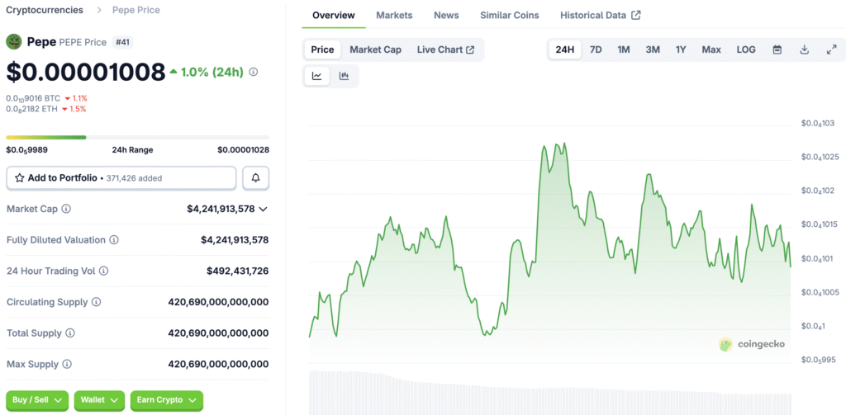Click the Pepe Price breadcrumb
Image resolution: width=846 pixels, height=415 pixels.
pos(136,10)
